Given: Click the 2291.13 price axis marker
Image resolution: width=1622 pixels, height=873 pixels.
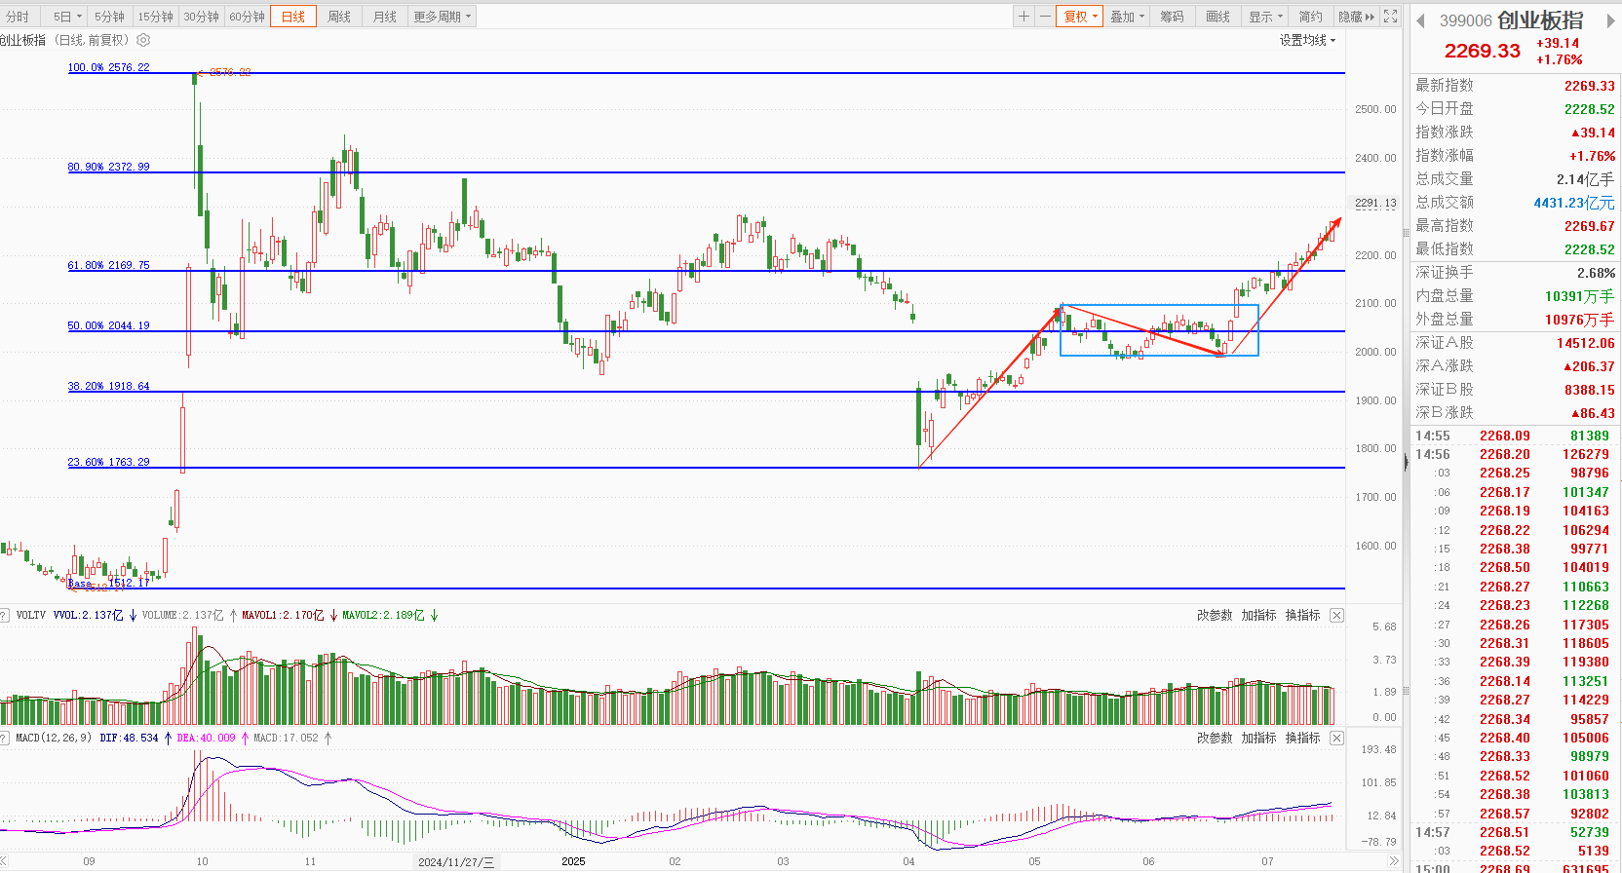Looking at the screenshot, I should click(x=1375, y=204).
